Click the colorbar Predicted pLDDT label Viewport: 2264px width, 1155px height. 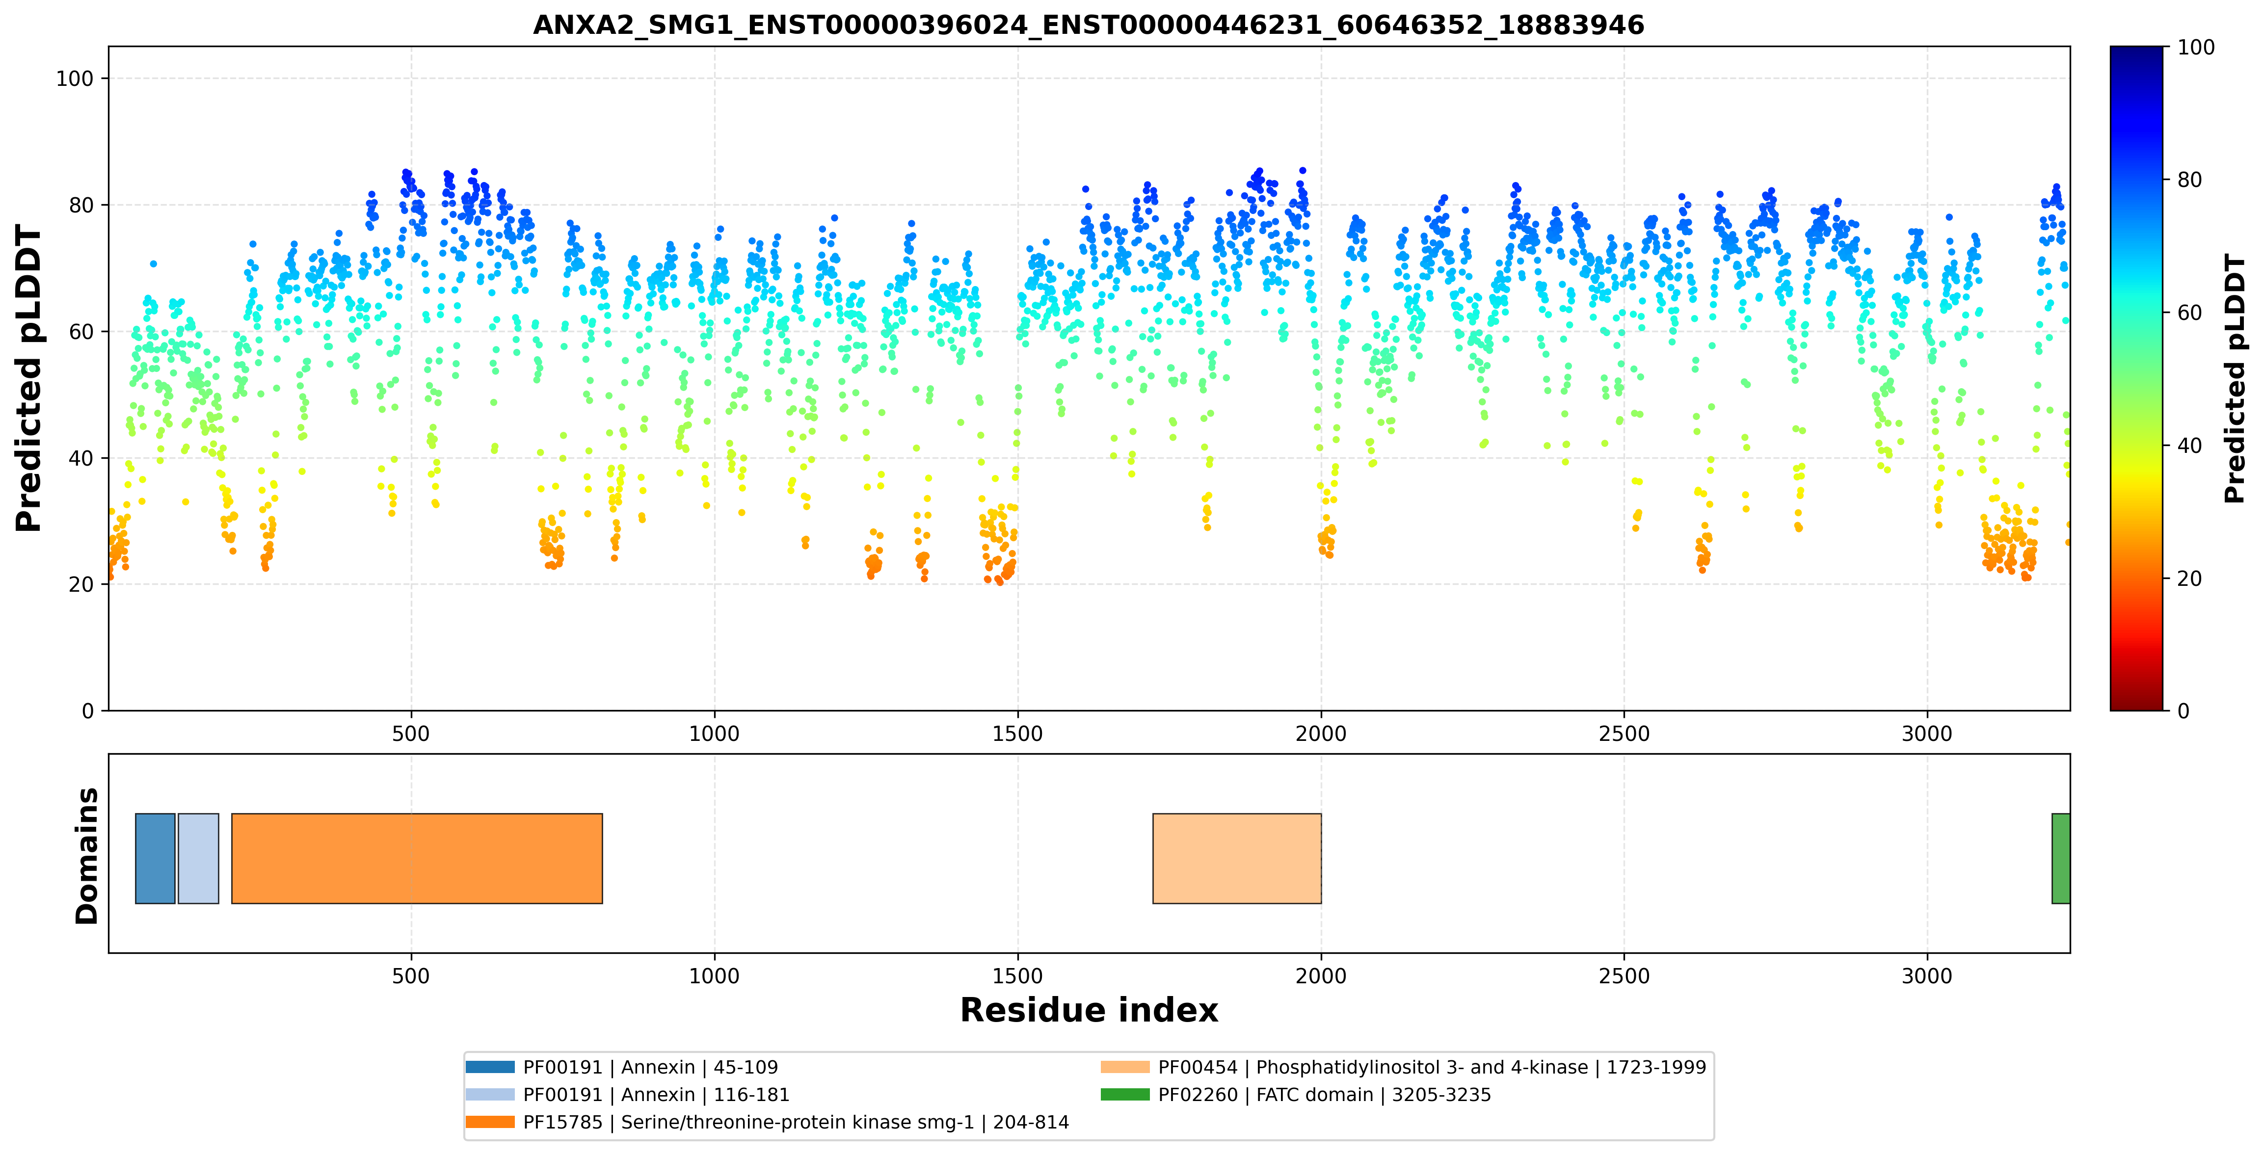coord(2234,379)
